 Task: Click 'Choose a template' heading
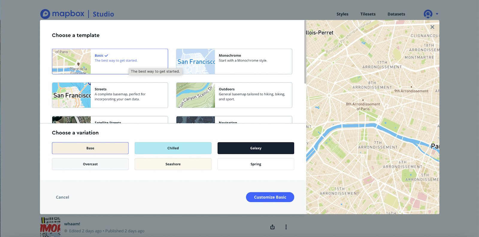click(76, 35)
